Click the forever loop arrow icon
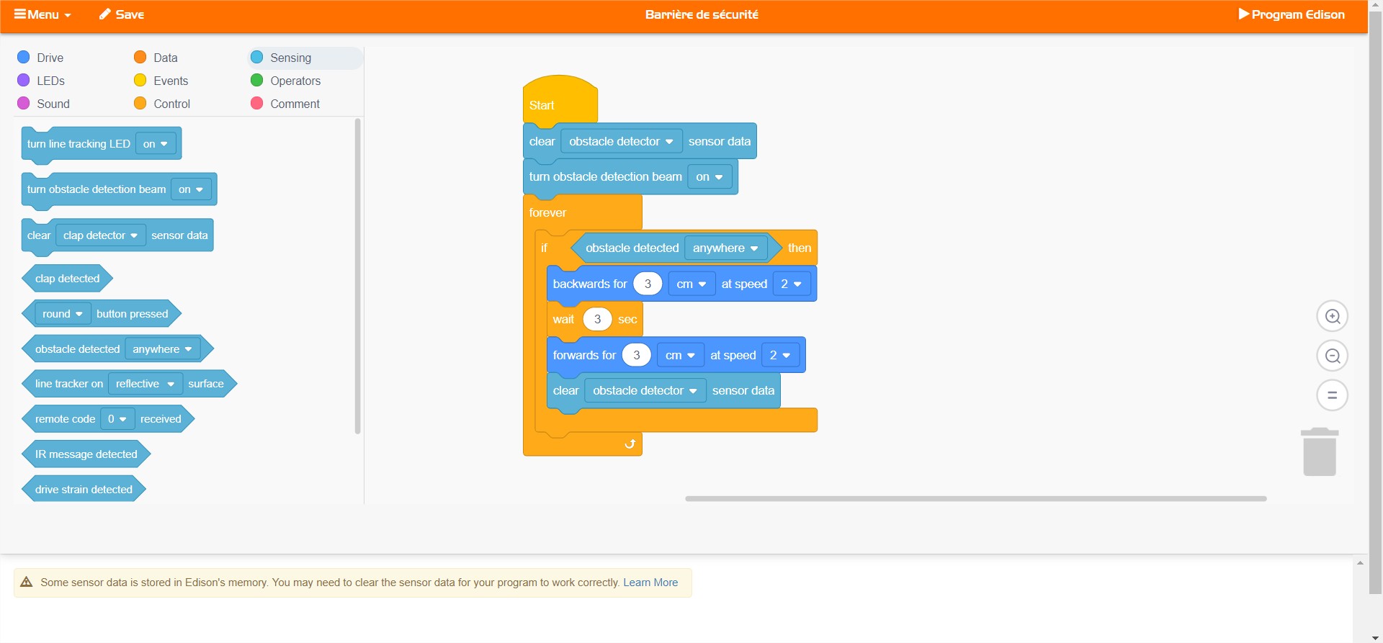Viewport: 1383px width, 643px height. pyautogui.click(x=630, y=444)
